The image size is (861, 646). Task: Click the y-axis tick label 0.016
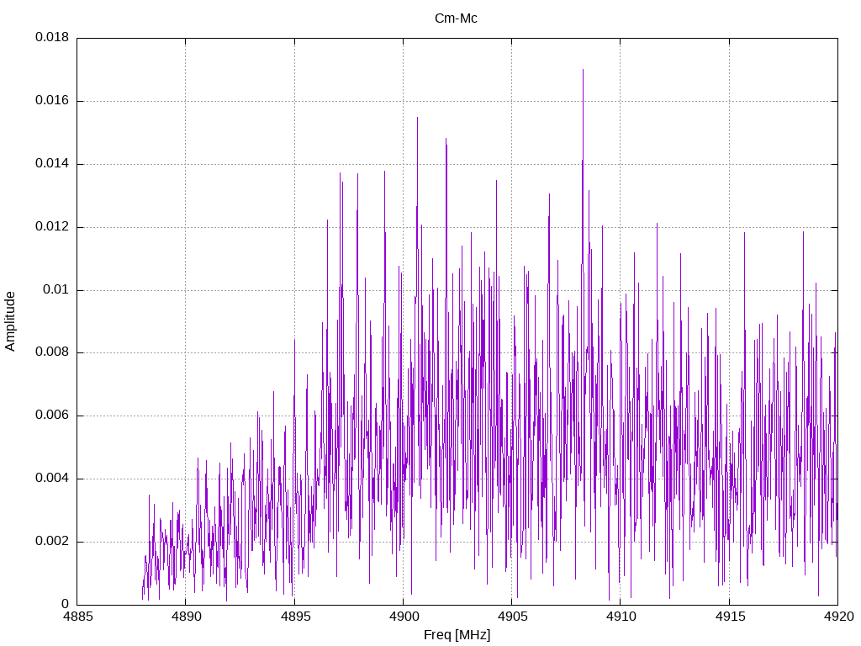pyautogui.click(x=52, y=101)
